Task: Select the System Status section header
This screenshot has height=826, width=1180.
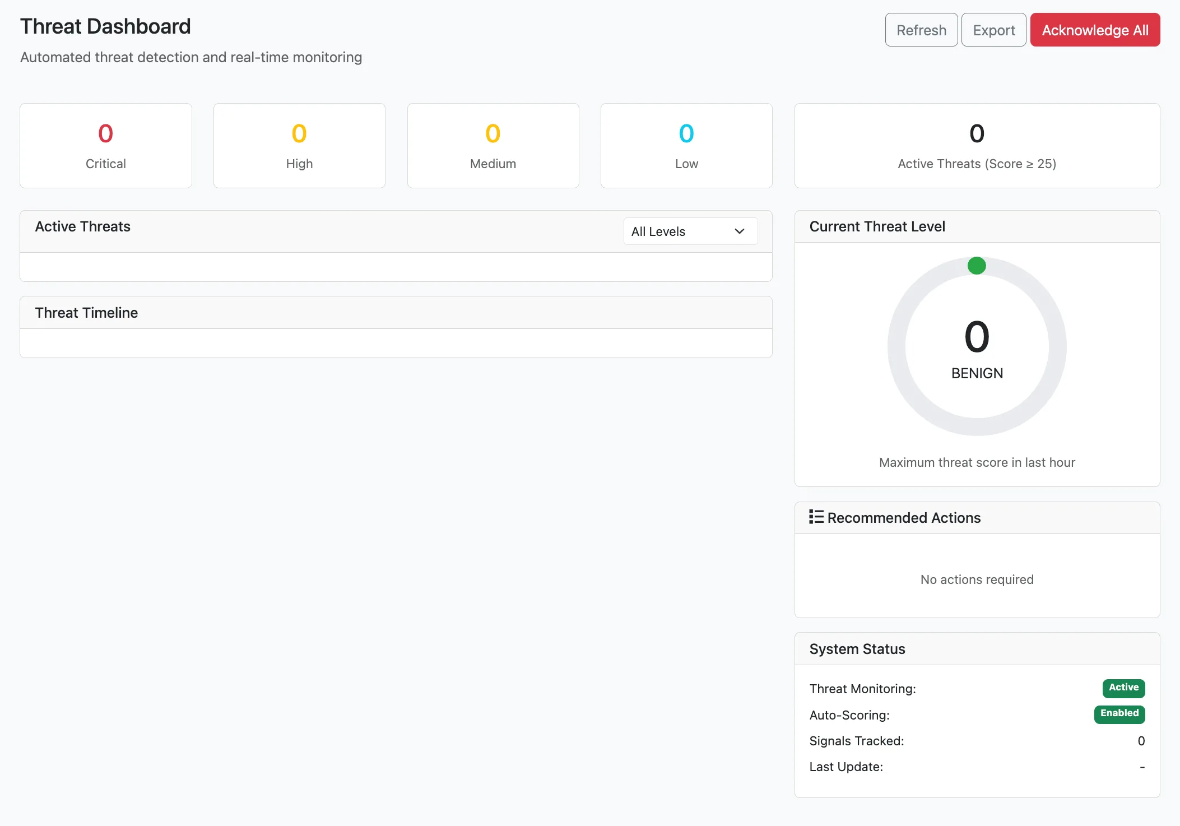Action: tap(857, 648)
